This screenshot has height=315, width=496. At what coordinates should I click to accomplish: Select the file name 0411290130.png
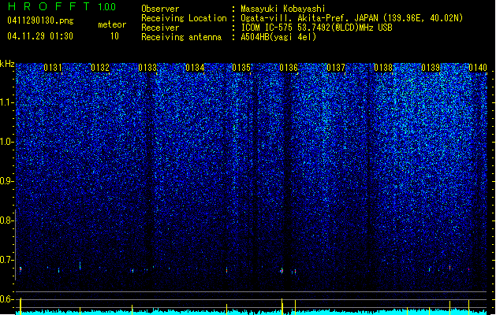click(40, 20)
